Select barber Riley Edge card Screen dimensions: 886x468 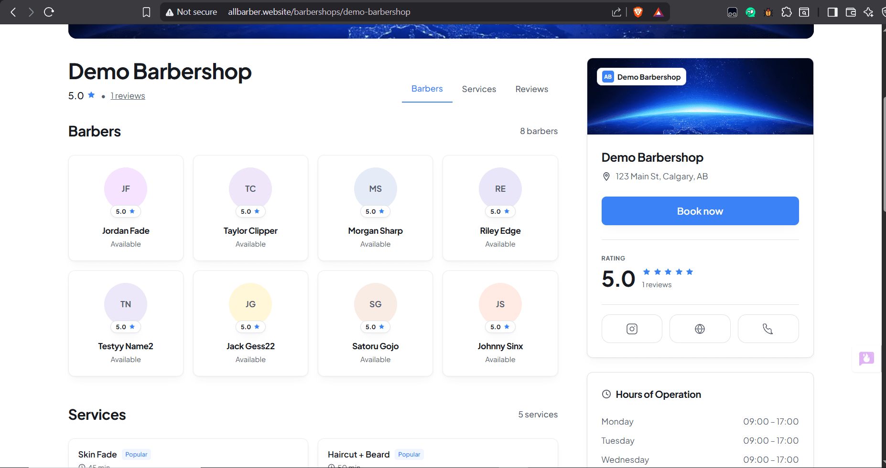pyautogui.click(x=500, y=208)
